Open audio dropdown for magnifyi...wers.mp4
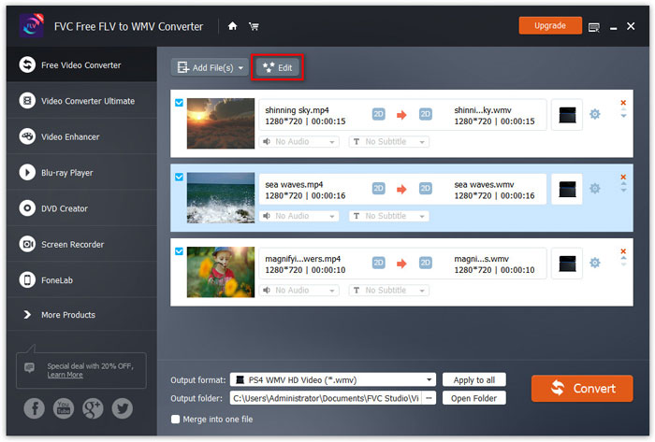Image resolution: width=655 pixels, height=442 pixels. pyautogui.click(x=299, y=291)
